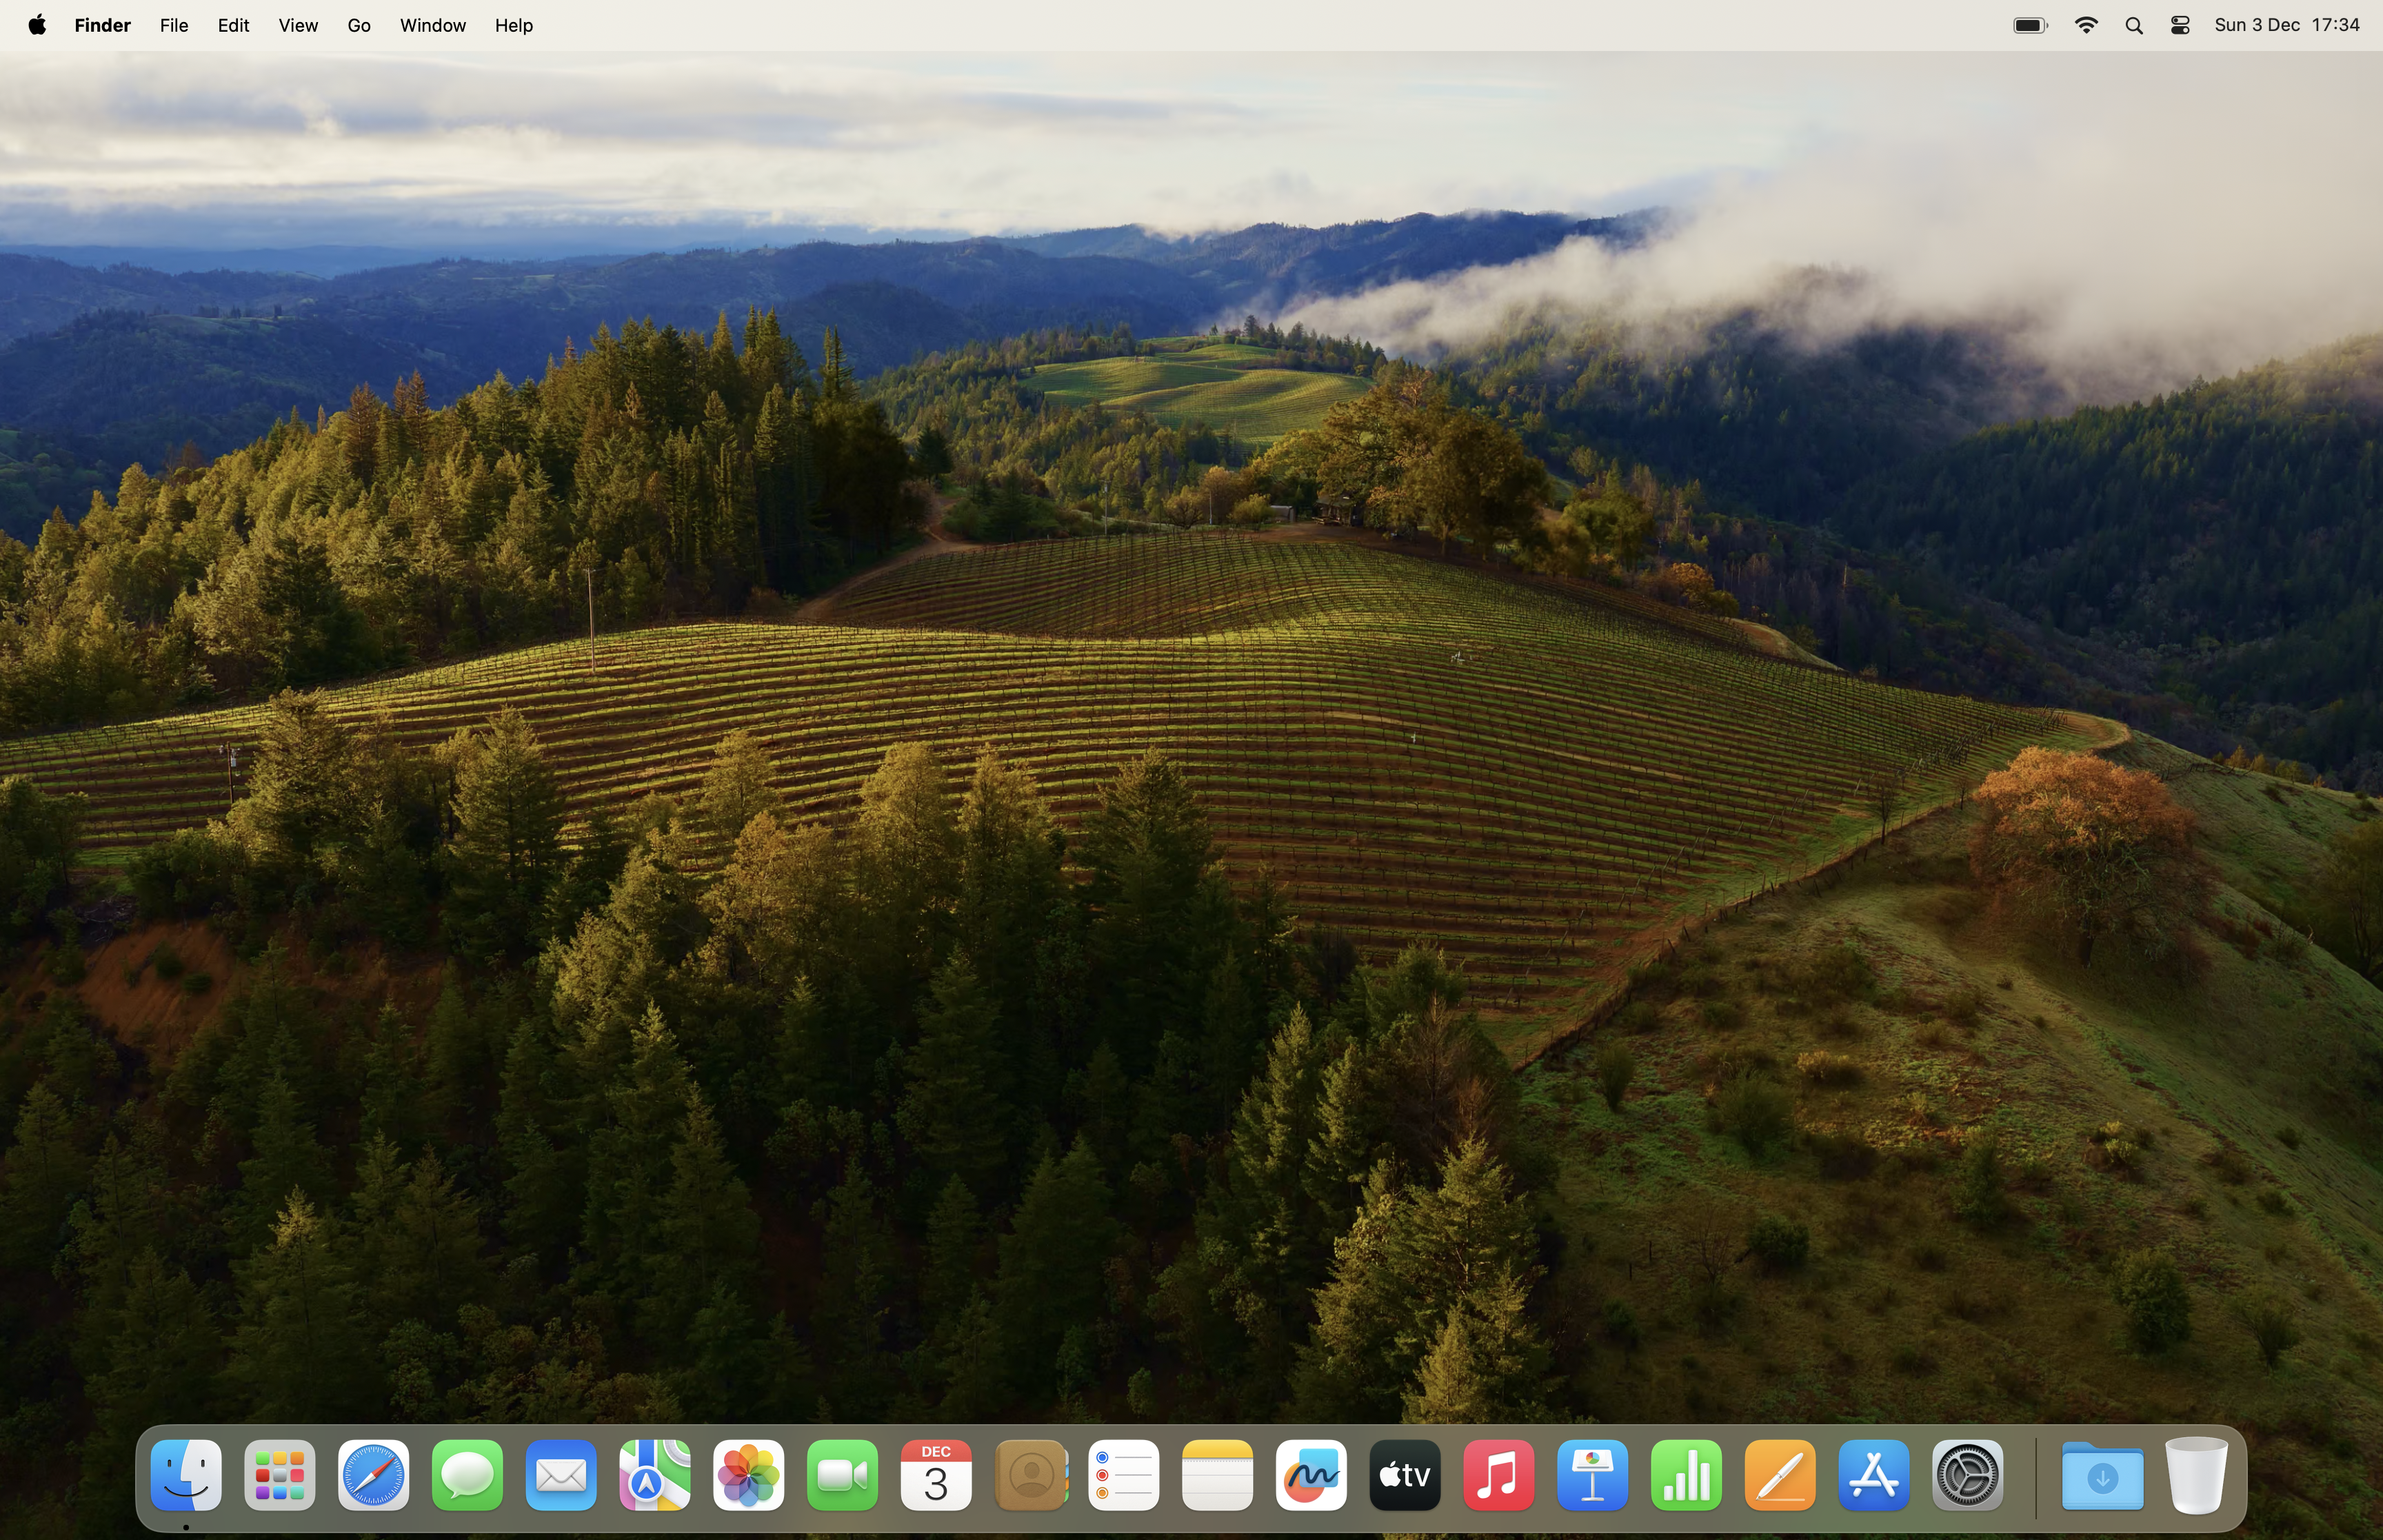Click the date and time display

(x=2286, y=26)
